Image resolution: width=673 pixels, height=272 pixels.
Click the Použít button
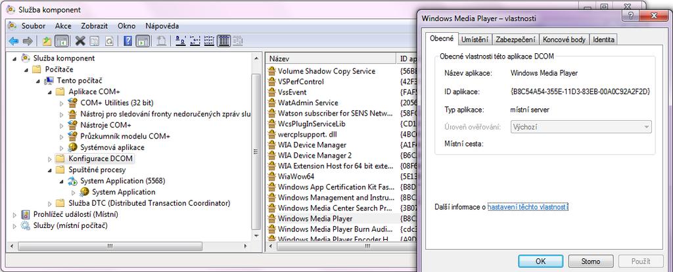point(641,261)
